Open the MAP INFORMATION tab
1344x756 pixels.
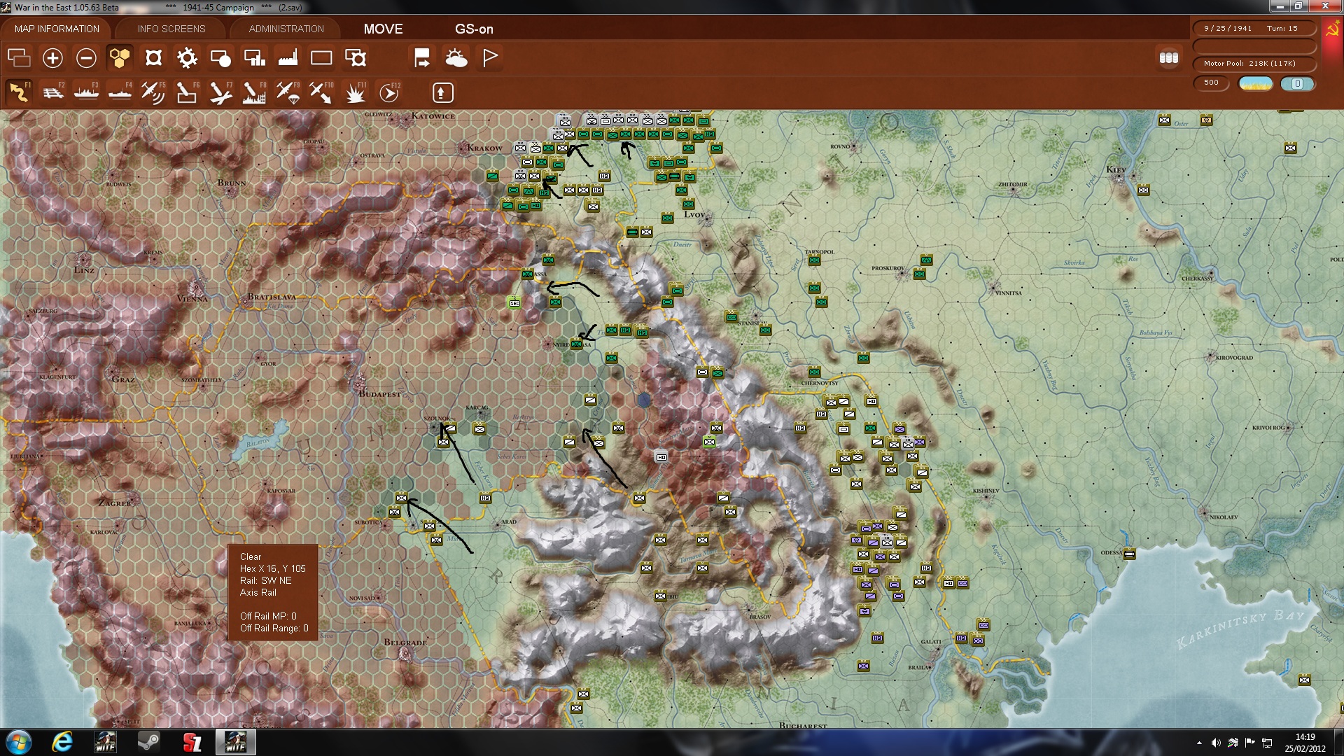57,29
